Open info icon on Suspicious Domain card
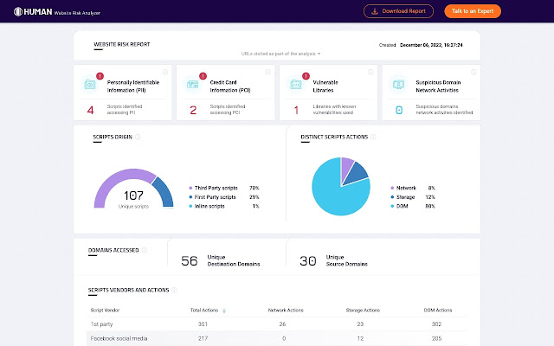The height and width of the screenshot is (346, 554). point(473,72)
